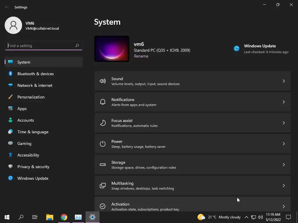This screenshot has height=223, width=298.
Task: Click the VM6 user avatar
Action: click(13, 25)
